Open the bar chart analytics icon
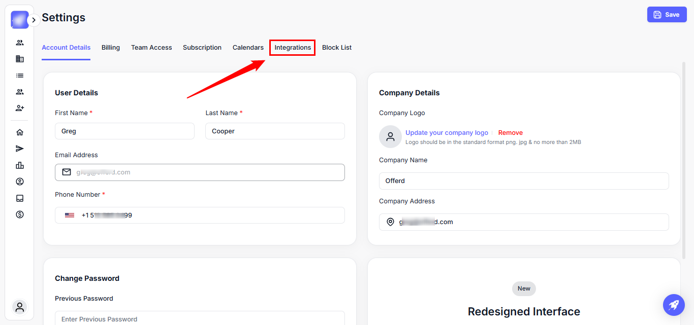This screenshot has height=325, width=694. [x=20, y=165]
